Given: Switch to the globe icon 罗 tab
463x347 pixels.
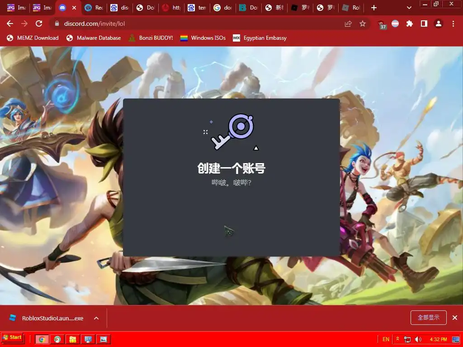Looking at the screenshot, I should 326,8.
